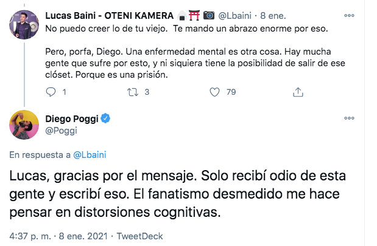Click the 79 likes count
377x246 pixels.
pos(231,92)
